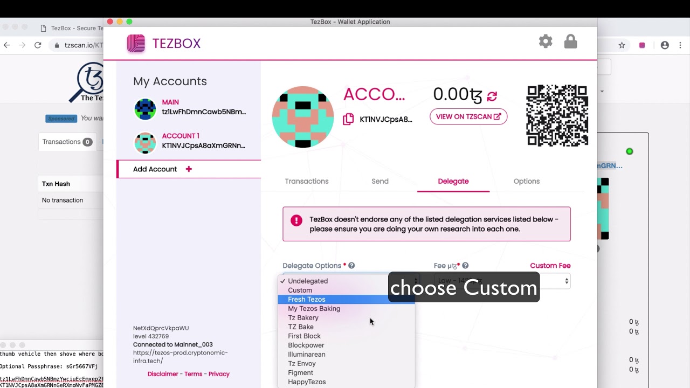Select MAIN account address text
This screenshot has height=388, width=690.
click(x=204, y=112)
